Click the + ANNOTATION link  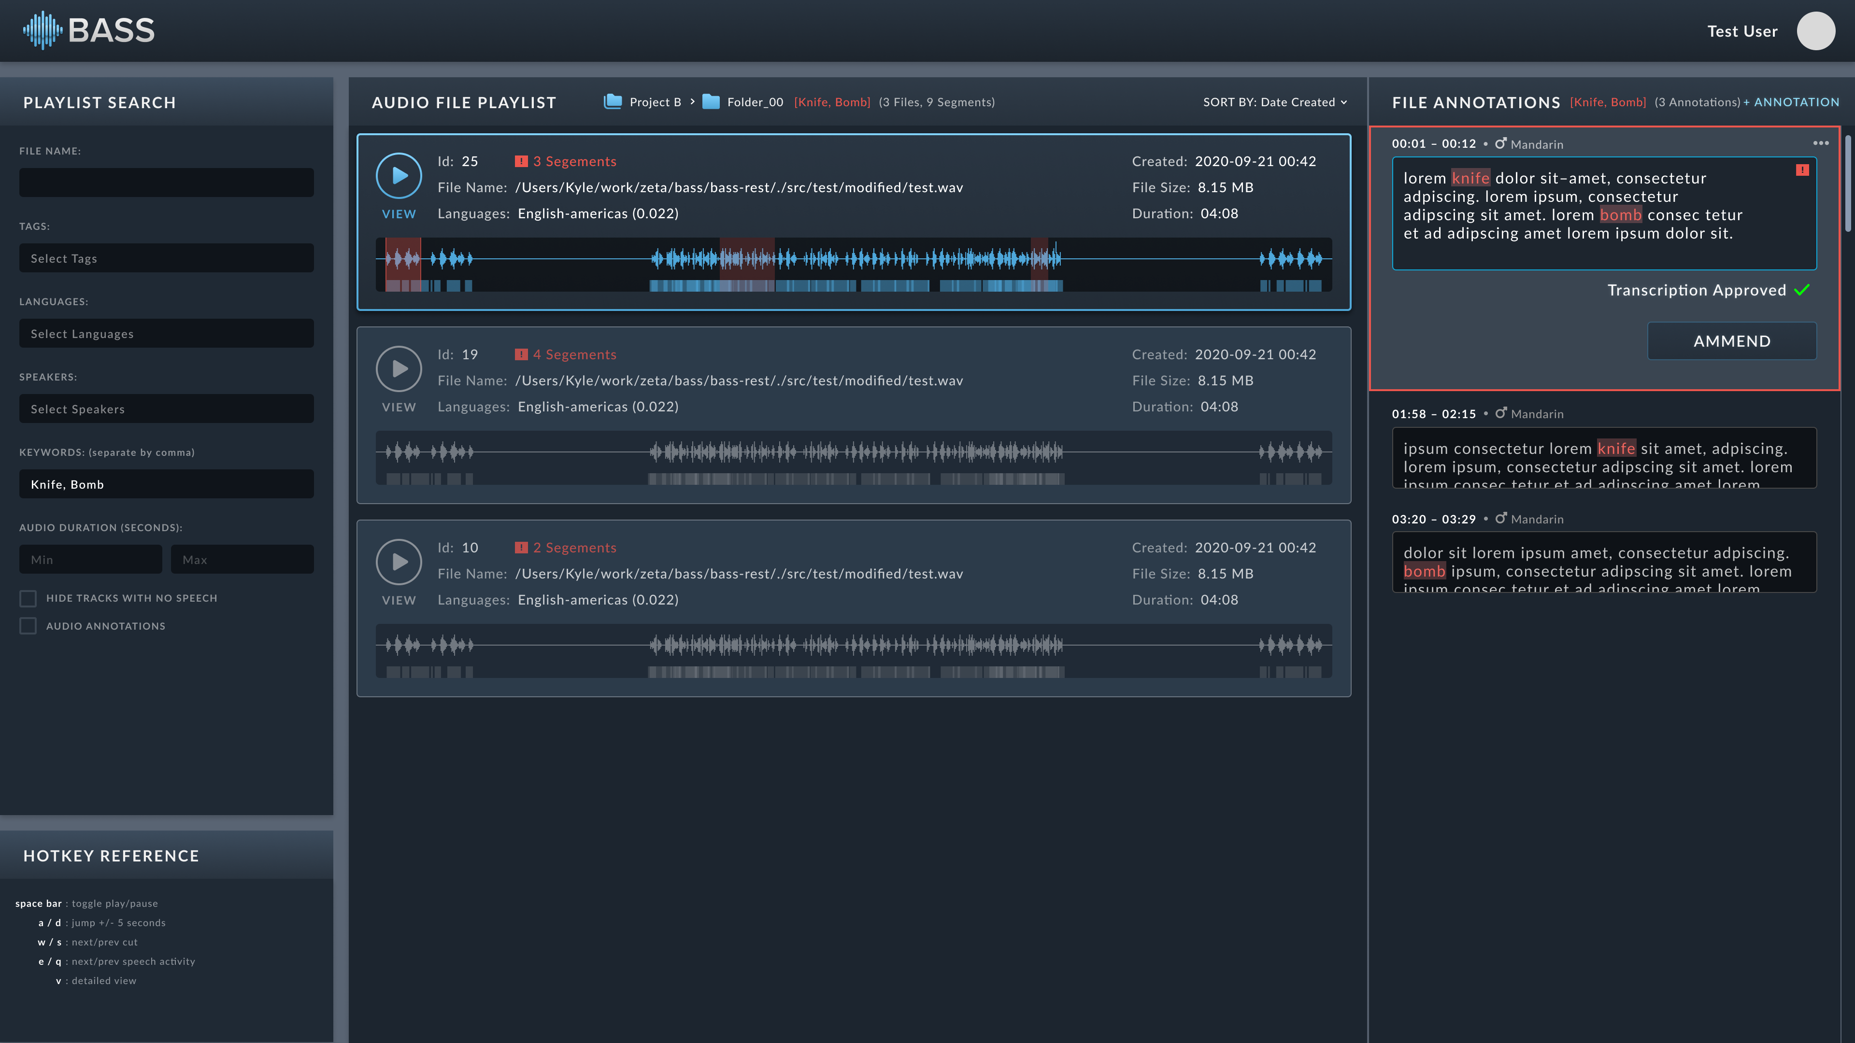[x=1791, y=102]
